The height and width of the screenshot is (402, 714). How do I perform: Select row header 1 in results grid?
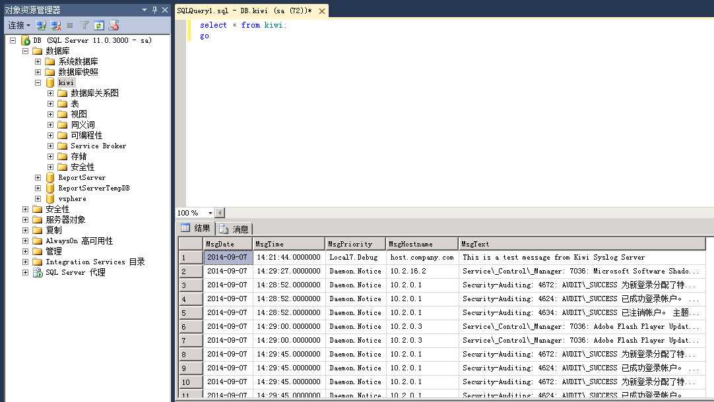[191, 258]
